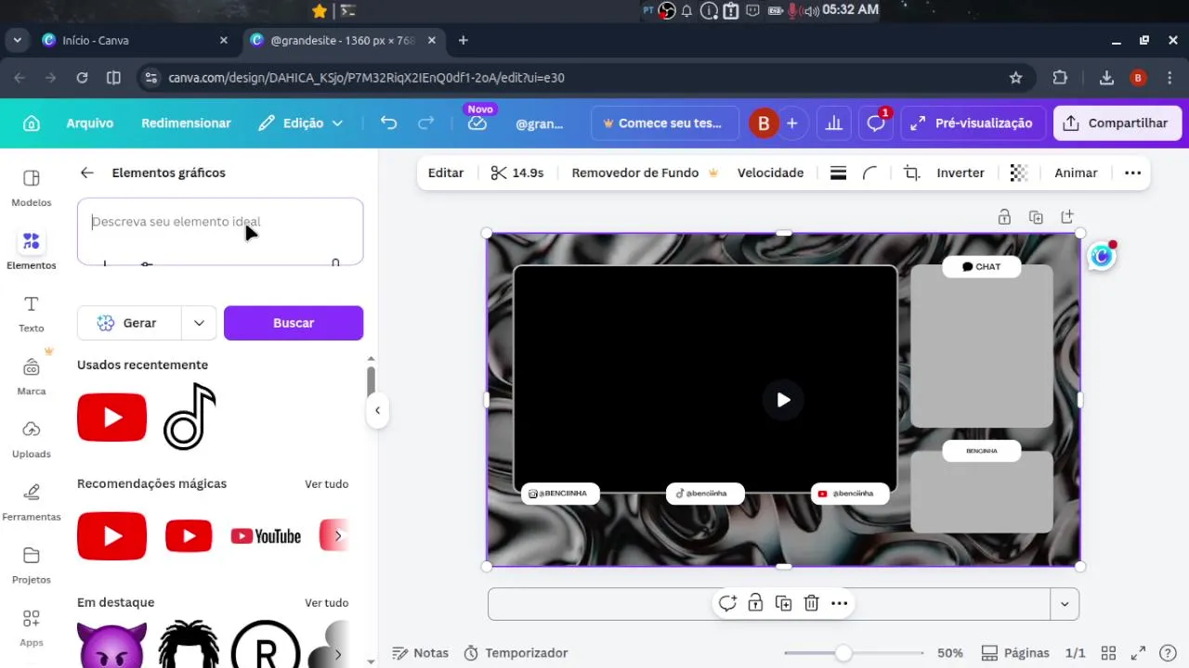Open the Elementos sidebar panel

32,250
